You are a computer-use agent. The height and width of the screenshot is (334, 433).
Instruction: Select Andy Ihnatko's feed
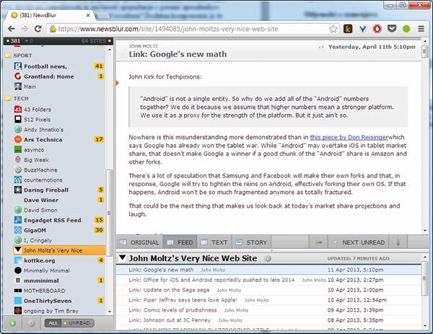pyautogui.click(x=59, y=129)
